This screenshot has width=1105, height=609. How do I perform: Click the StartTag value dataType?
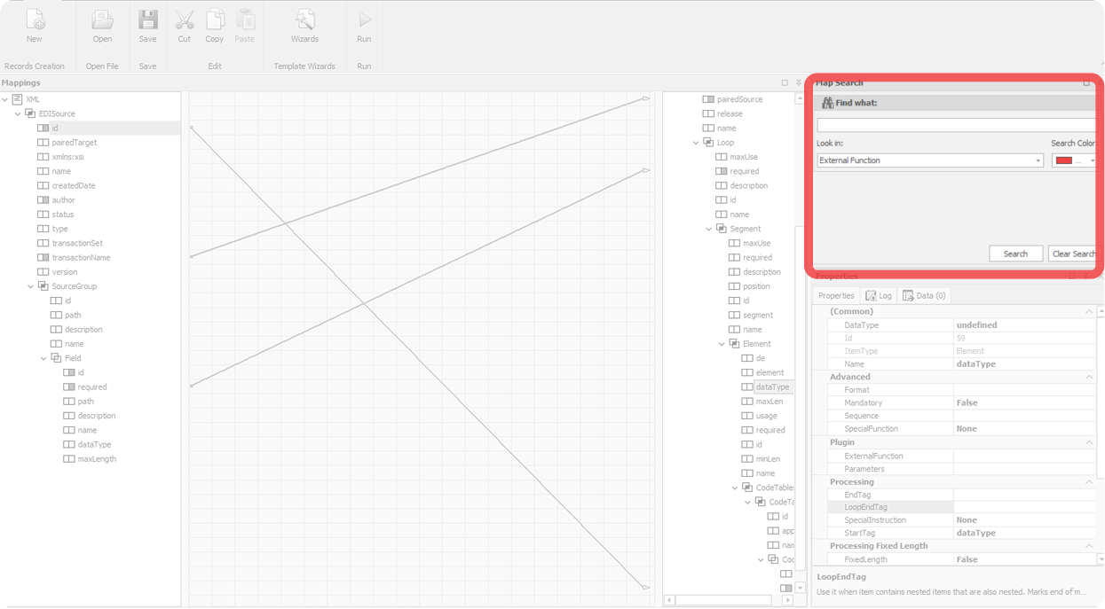click(x=1024, y=533)
